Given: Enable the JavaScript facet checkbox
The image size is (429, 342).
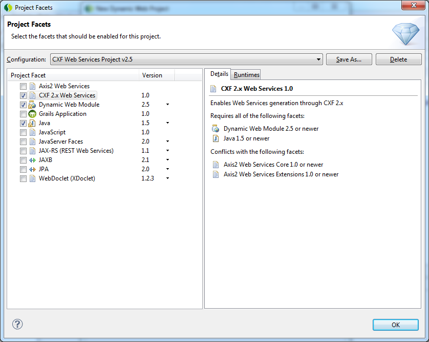Looking at the screenshot, I should pyautogui.click(x=23, y=133).
